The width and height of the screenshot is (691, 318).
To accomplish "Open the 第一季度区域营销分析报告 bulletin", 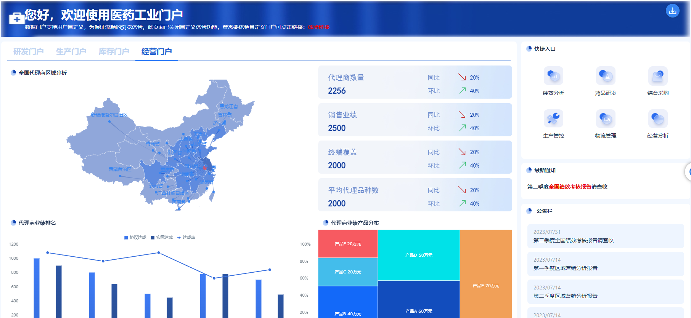I will (606, 264).
